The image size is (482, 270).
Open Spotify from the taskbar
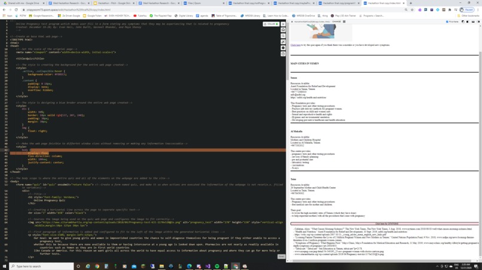click(217, 266)
